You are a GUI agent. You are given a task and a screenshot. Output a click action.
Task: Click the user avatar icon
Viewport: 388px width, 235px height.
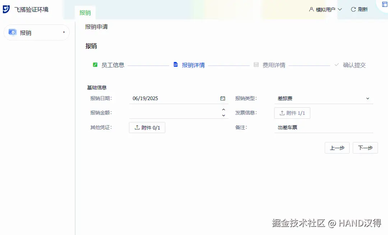pos(311,9)
